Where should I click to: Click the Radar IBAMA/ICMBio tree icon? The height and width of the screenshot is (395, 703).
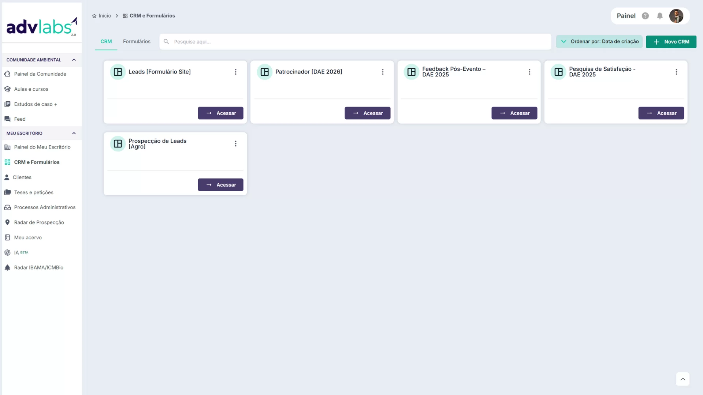point(7,268)
